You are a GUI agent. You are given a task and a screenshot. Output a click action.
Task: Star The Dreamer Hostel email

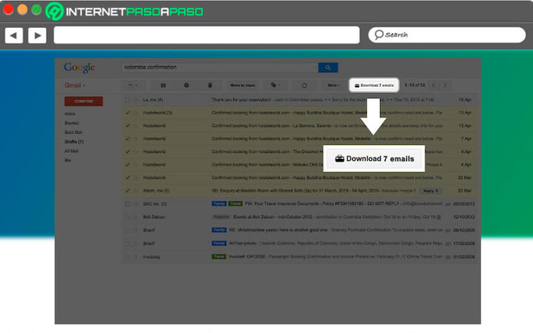point(135,152)
